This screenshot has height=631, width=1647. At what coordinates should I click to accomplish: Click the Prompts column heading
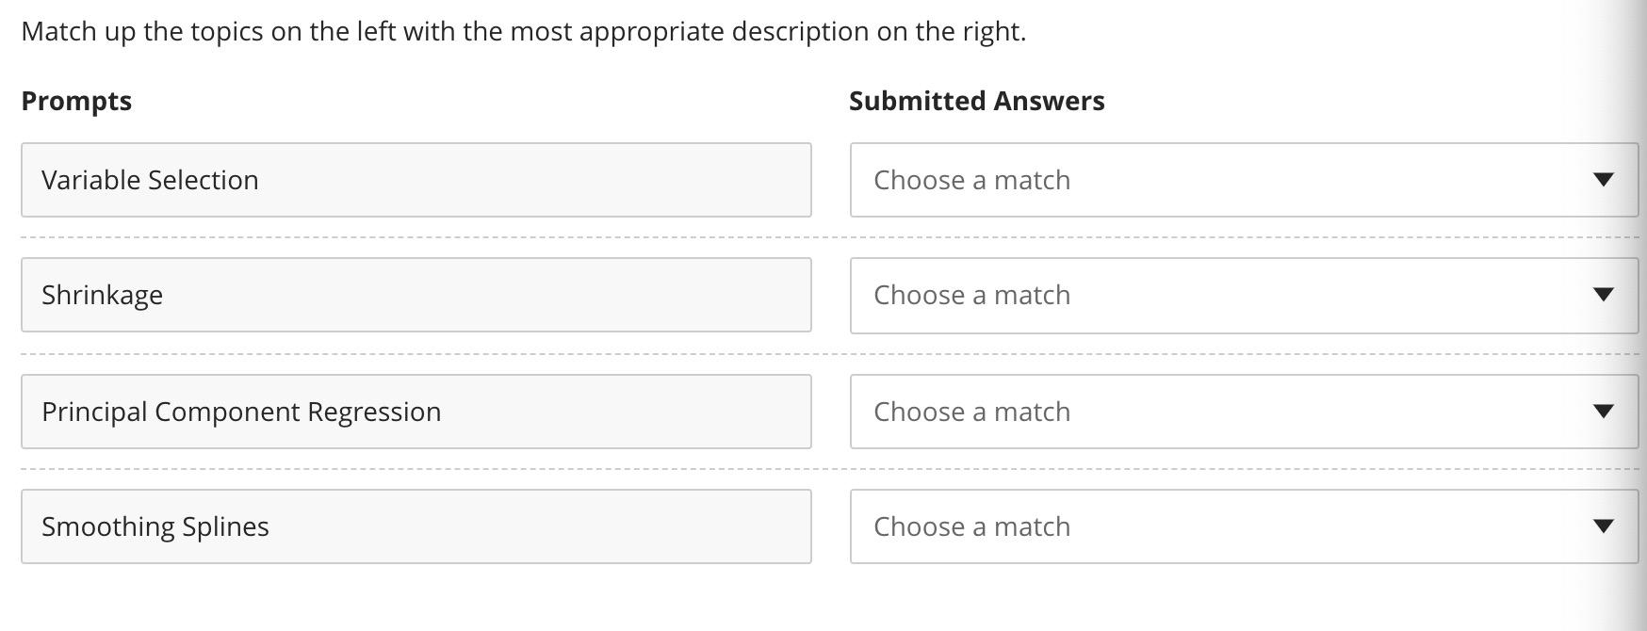pos(78,100)
